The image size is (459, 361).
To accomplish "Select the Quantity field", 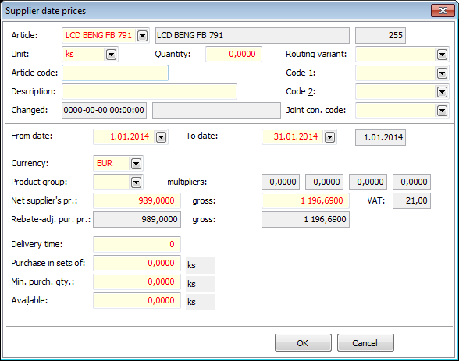I will point(233,54).
